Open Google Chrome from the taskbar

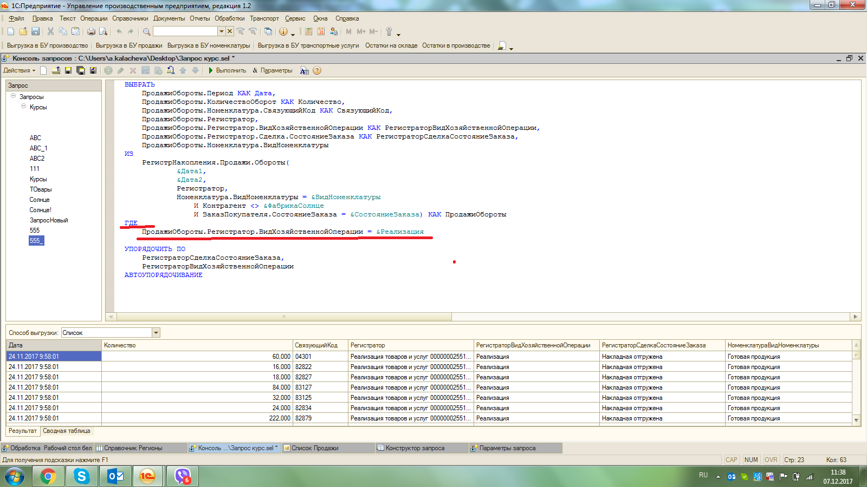(x=48, y=476)
